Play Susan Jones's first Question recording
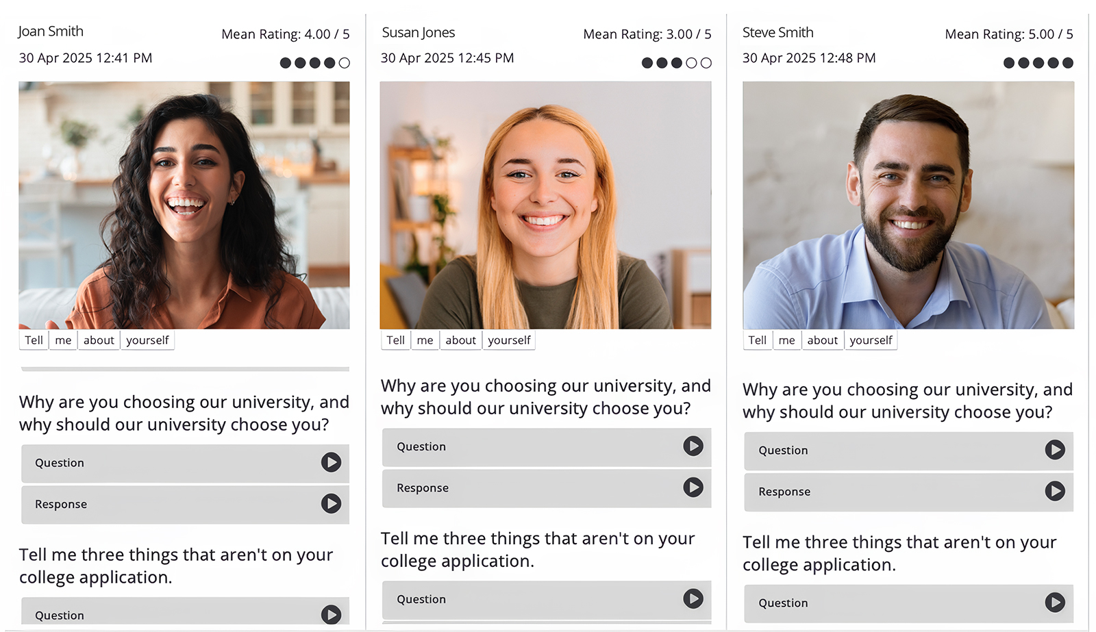 tap(693, 446)
